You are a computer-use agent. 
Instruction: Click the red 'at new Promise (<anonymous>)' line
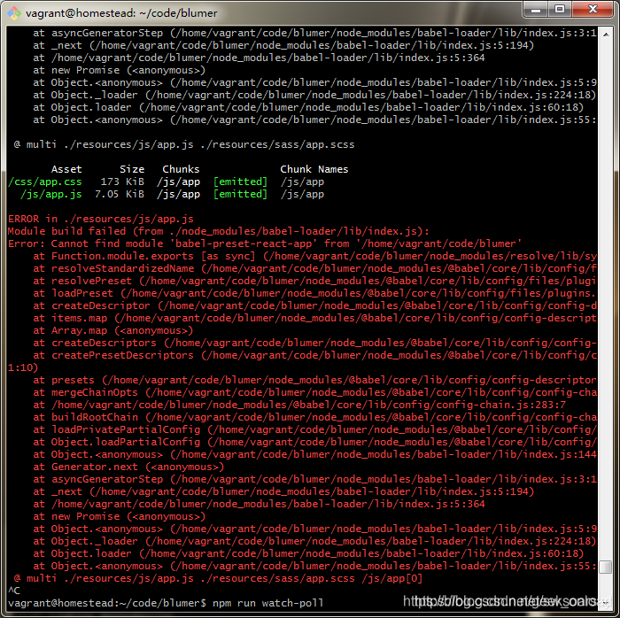click(x=119, y=516)
